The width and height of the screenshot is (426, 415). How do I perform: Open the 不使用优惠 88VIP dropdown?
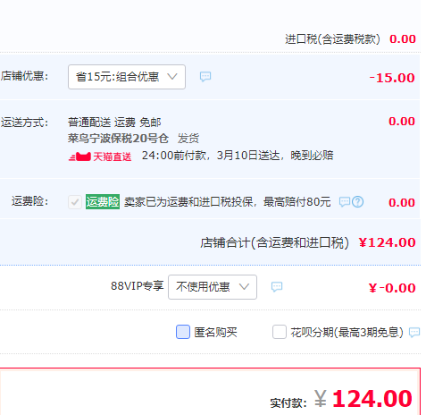[213, 287]
